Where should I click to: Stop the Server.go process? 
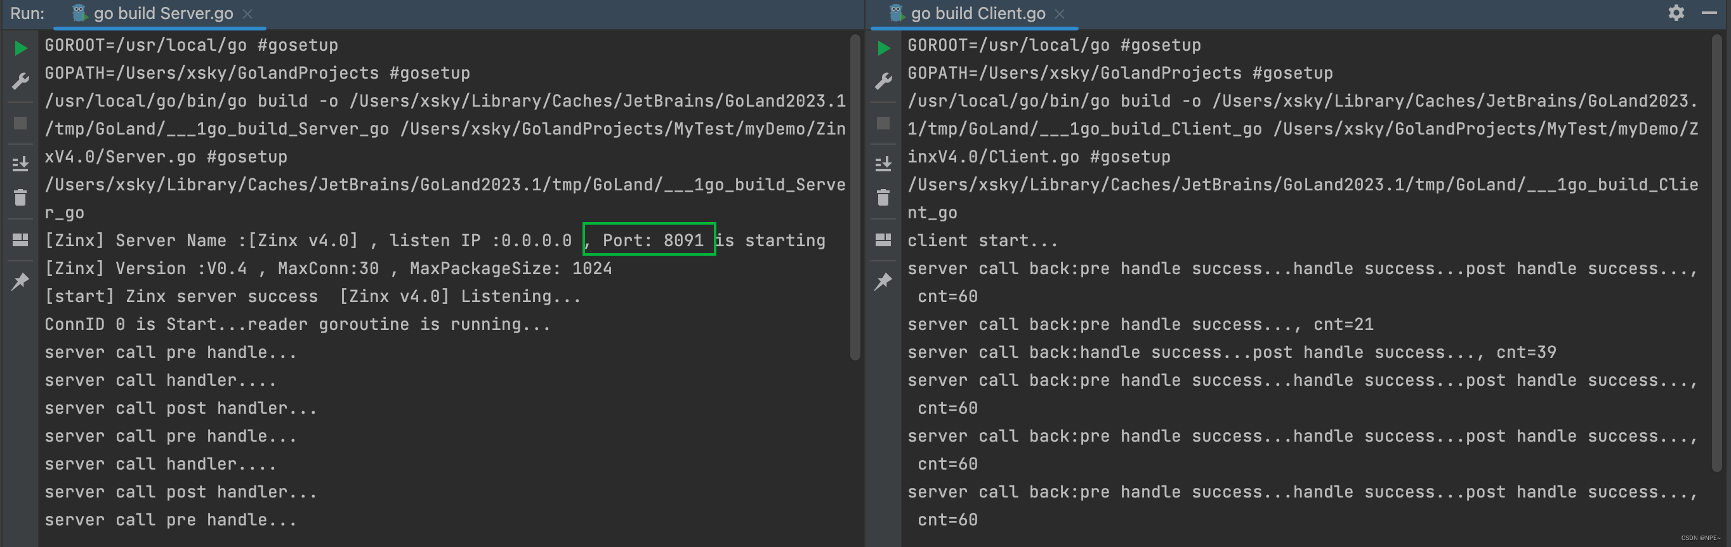coord(21,123)
